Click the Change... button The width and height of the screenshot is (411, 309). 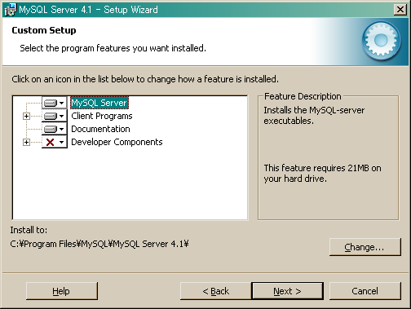pyautogui.click(x=365, y=247)
